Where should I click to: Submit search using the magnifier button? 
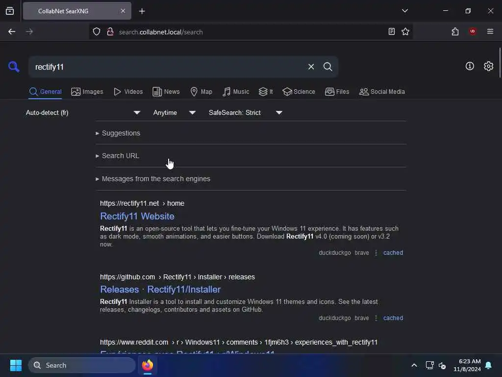327,67
